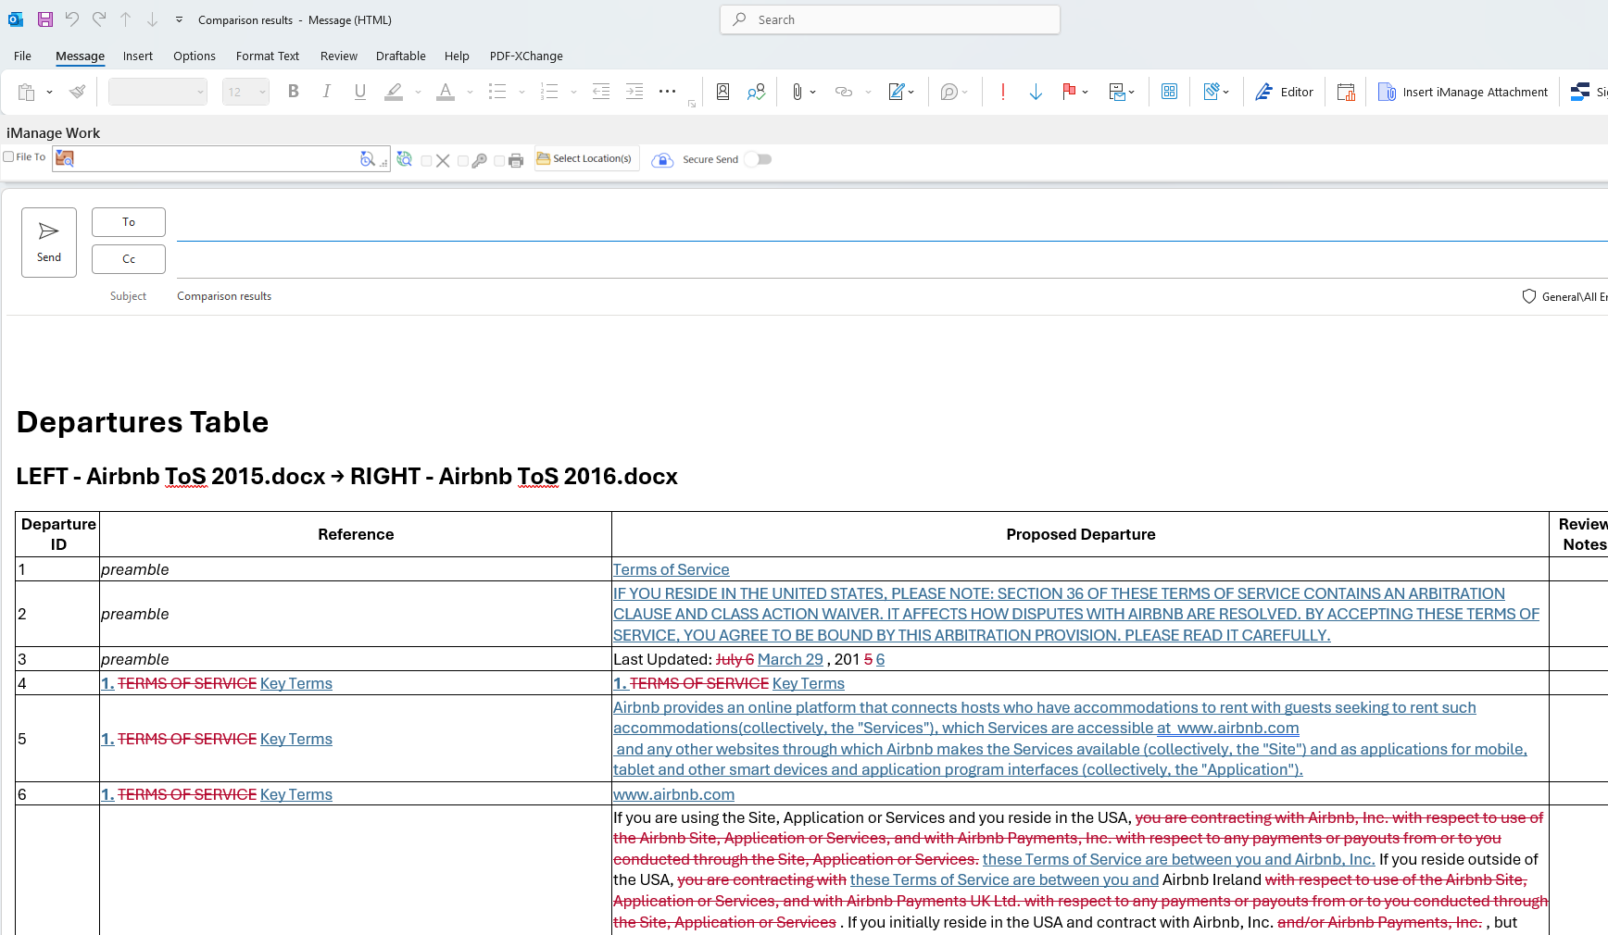Expand the follow up flag dropdown
The width and height of the screenshot is (1608, 935).
point(1085,92)
